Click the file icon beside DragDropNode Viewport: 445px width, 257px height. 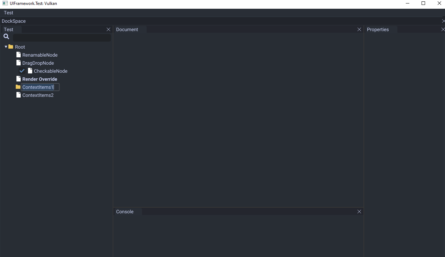tap(18, 63)
